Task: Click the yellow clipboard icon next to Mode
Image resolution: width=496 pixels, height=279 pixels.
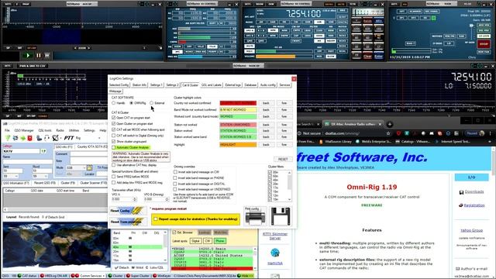Action: pyautogui.click(x=90, y=167)
